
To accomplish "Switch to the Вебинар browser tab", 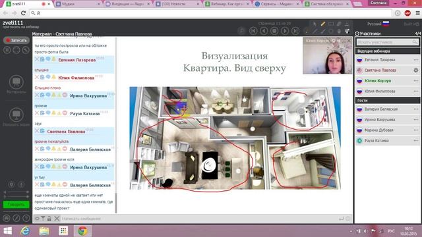I will pyautogui.click(x=227, y=4).
